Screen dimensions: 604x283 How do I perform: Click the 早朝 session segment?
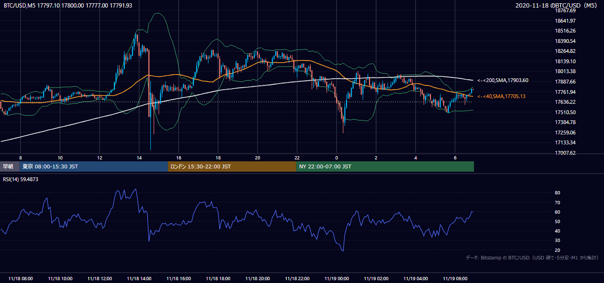pyautogui.click(x=9, y=166)
